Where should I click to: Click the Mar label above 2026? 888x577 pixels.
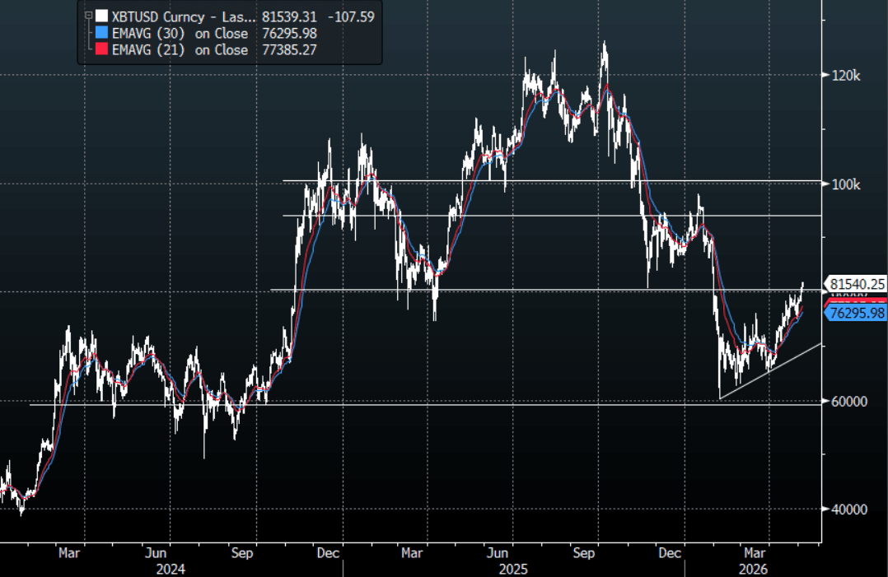[x=755, y=552]
